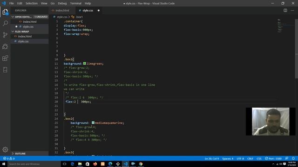The image size is (298, 167).
Task: Open Task View on the taskbar
Action: tap(64, 164)
